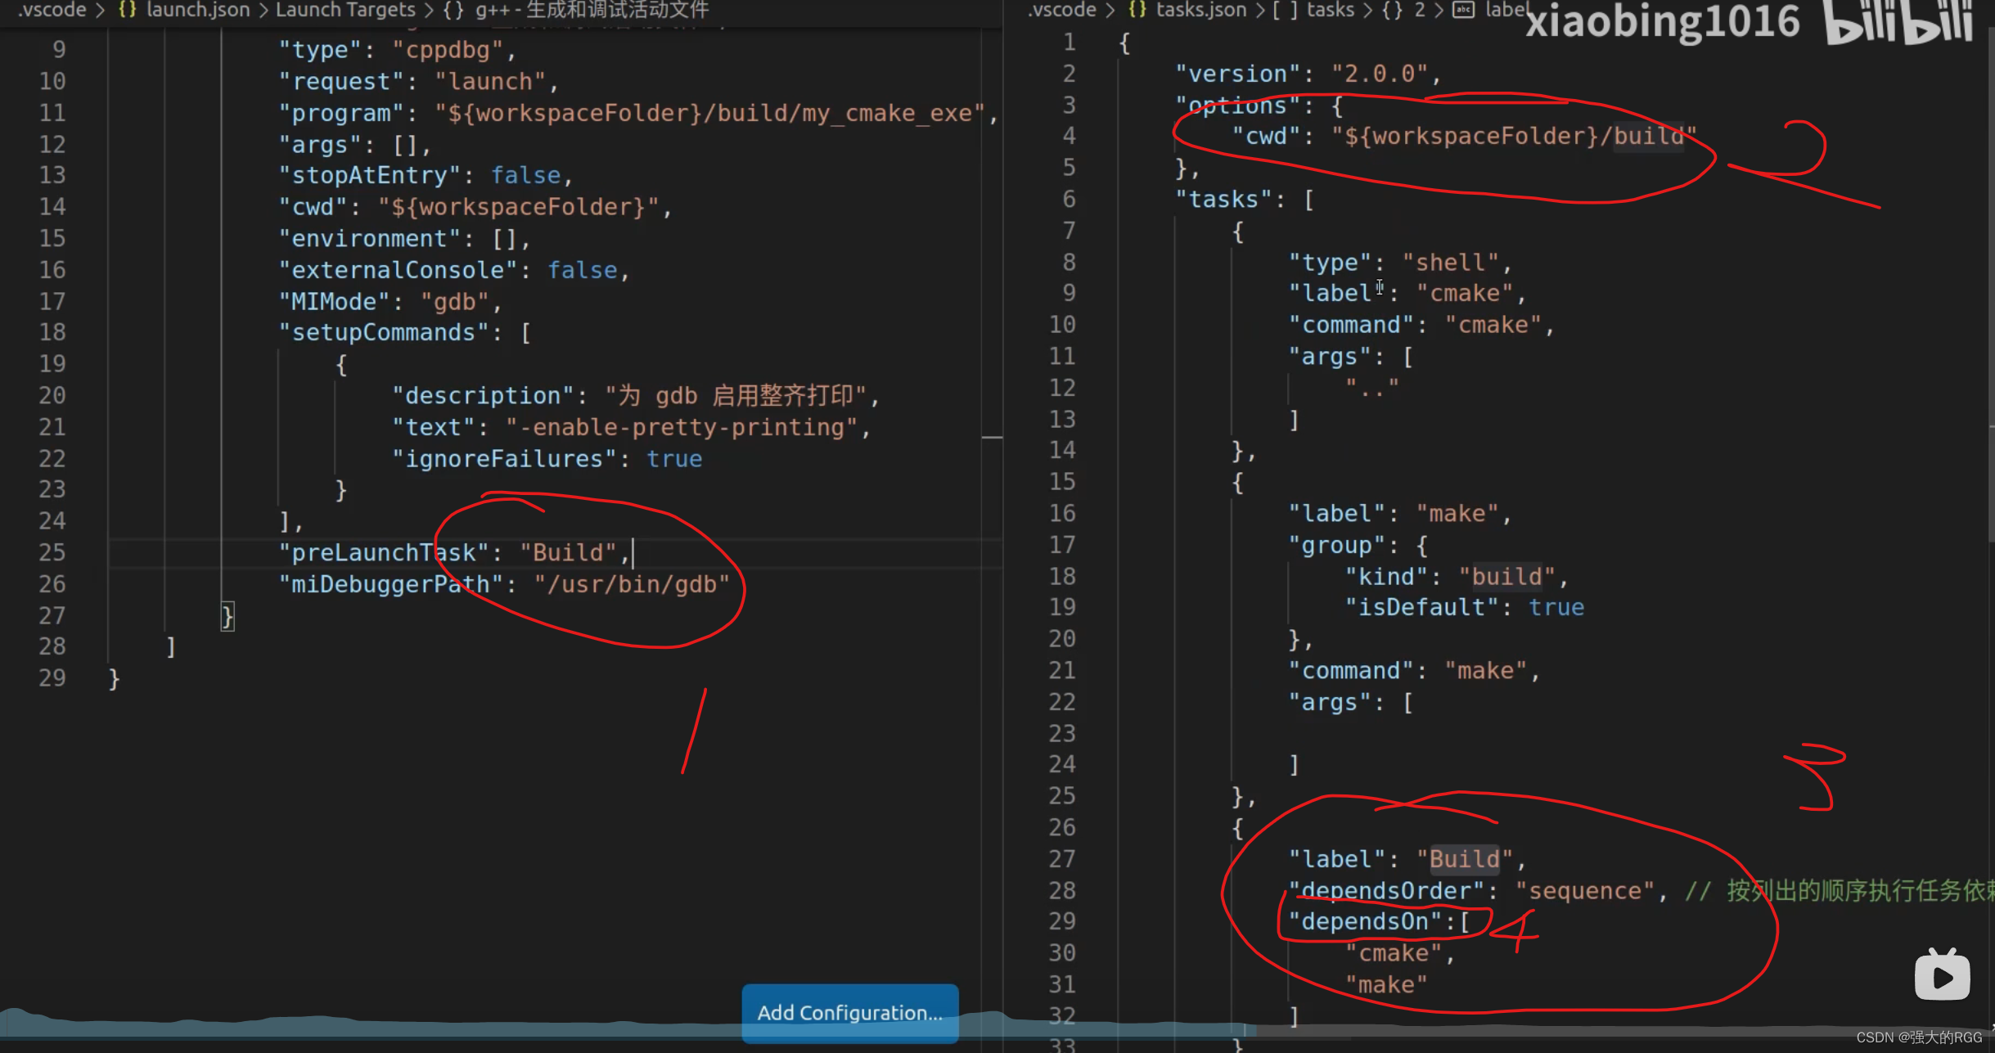Click the array brackets icon before tasks breadcrumb
The height and width of the screenshot is (1053, 1995).
coord(1285,10)
